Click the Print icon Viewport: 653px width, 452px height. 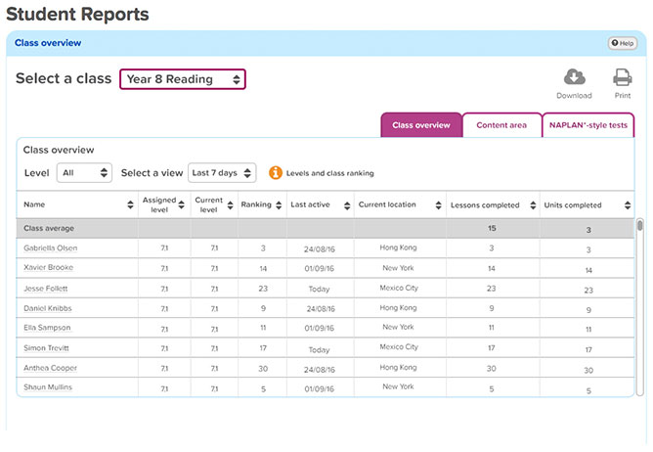point(622,78)
